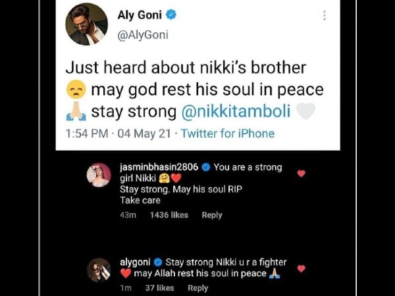
Task: View the 37 likes on alygoni's comment
Action: (x=159, y=288)
